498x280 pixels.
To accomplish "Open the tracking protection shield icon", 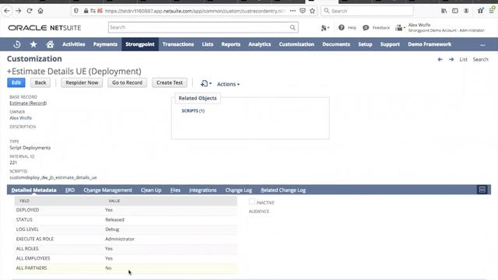I will tap(76, 11).
